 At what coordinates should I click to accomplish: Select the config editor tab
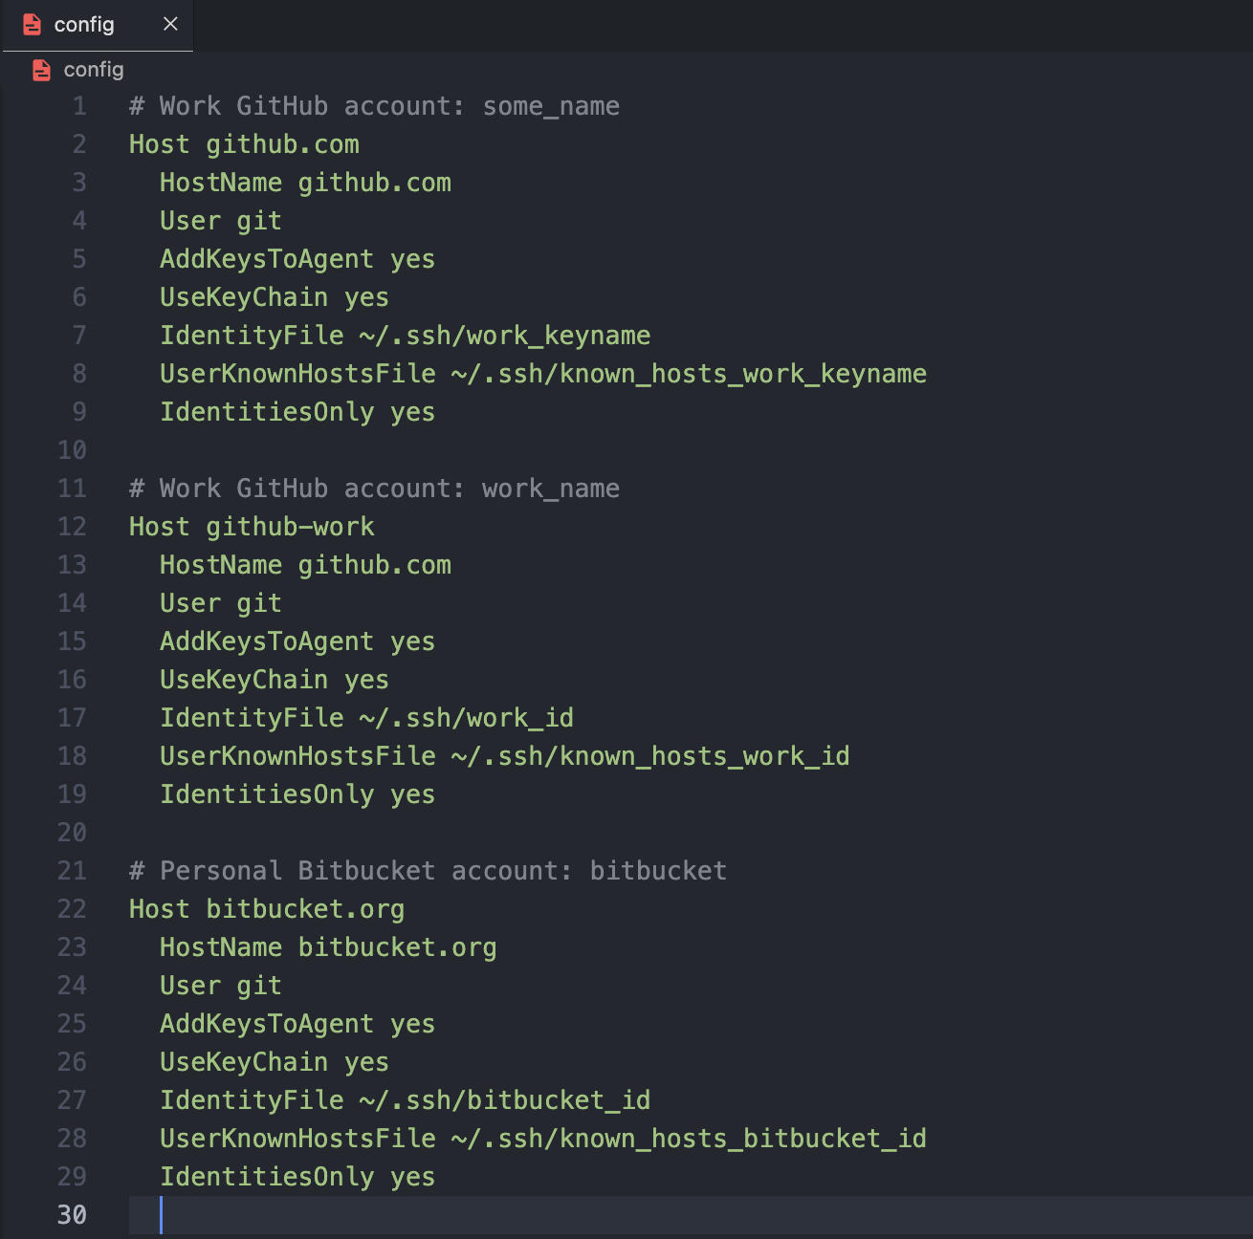point(97,25)
